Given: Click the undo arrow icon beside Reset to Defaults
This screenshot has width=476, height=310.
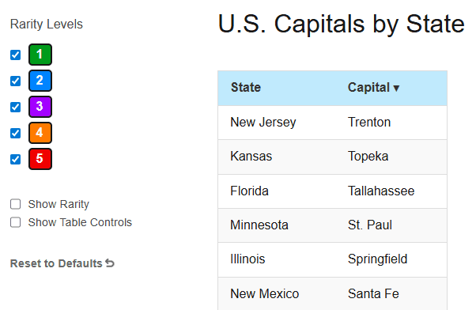Looking at the screenshot, I should (110, 263).
